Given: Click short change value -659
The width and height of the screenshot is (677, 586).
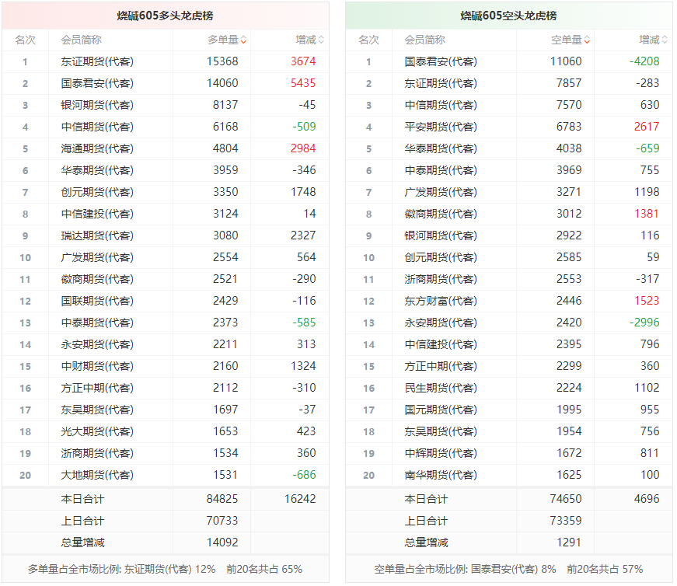Looking at the screenshot, I should tap(648, 148).
